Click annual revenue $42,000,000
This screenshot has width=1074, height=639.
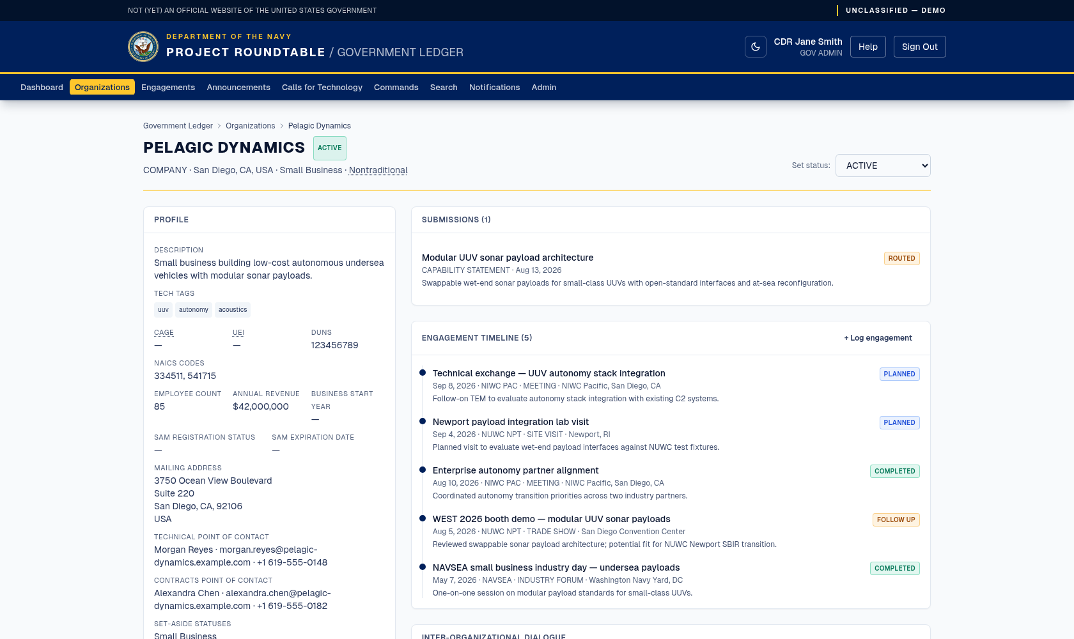click(261, 406)
